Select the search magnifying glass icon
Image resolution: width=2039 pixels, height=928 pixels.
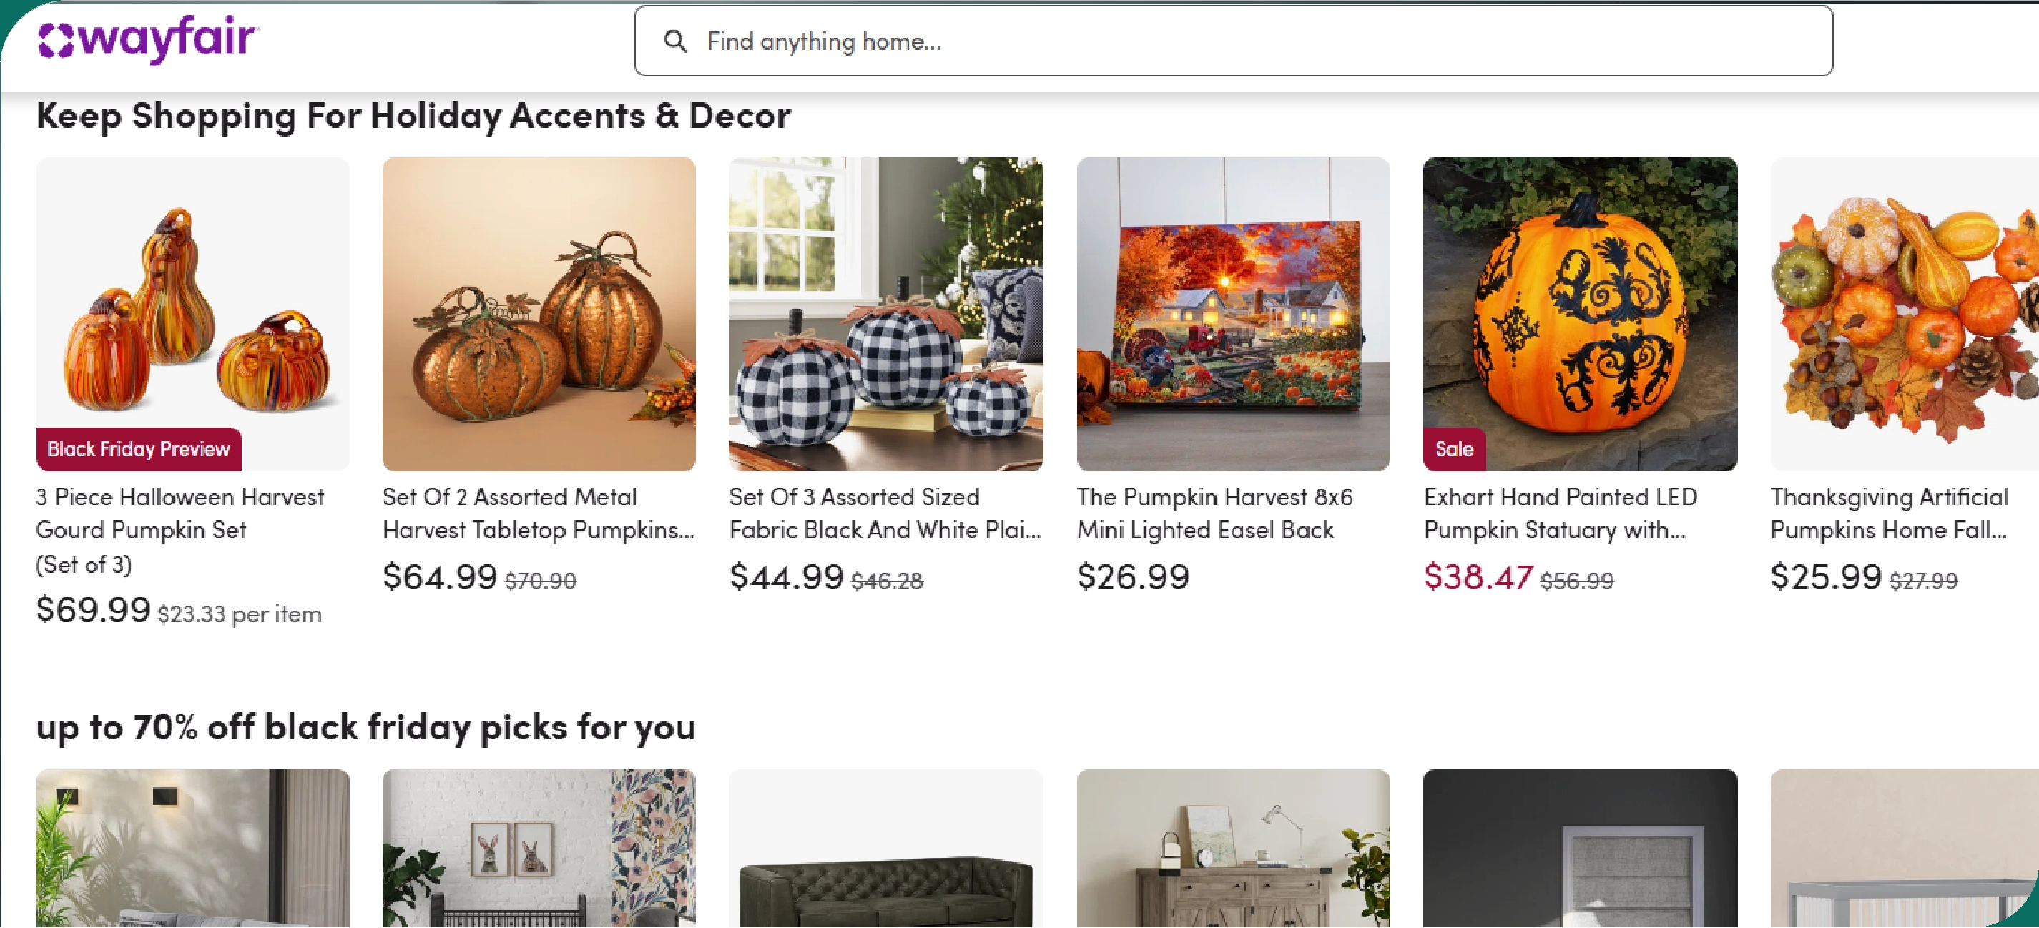click(x=677, y=41)
